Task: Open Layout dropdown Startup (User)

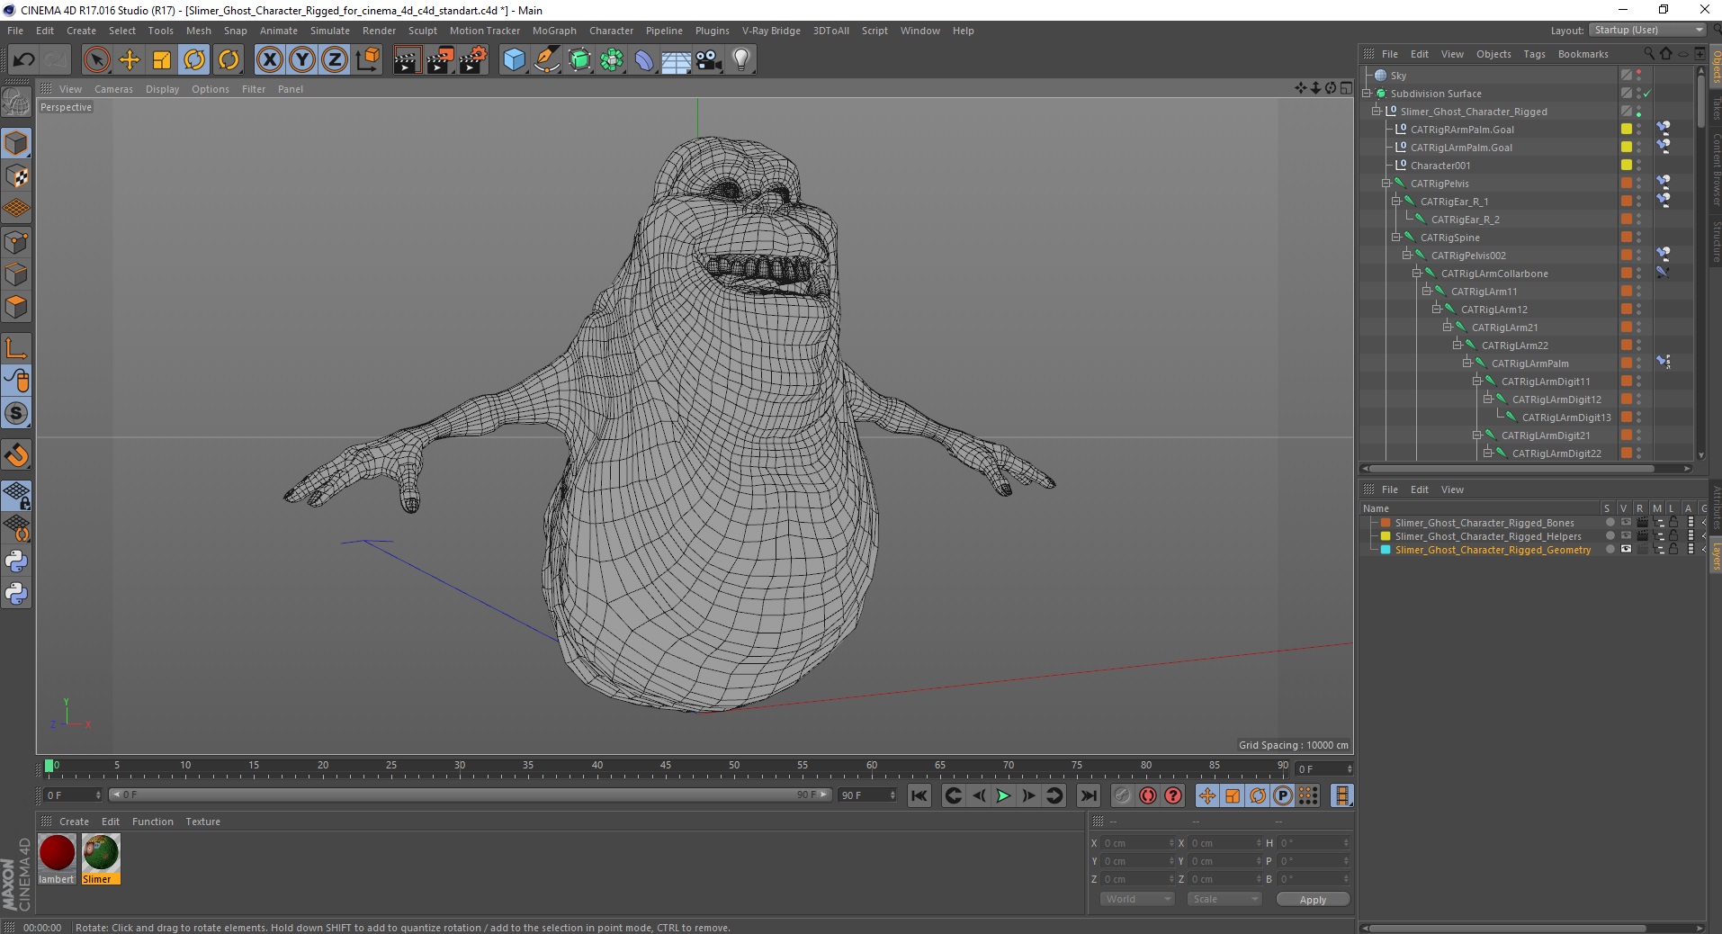Action: point(1646,30)
